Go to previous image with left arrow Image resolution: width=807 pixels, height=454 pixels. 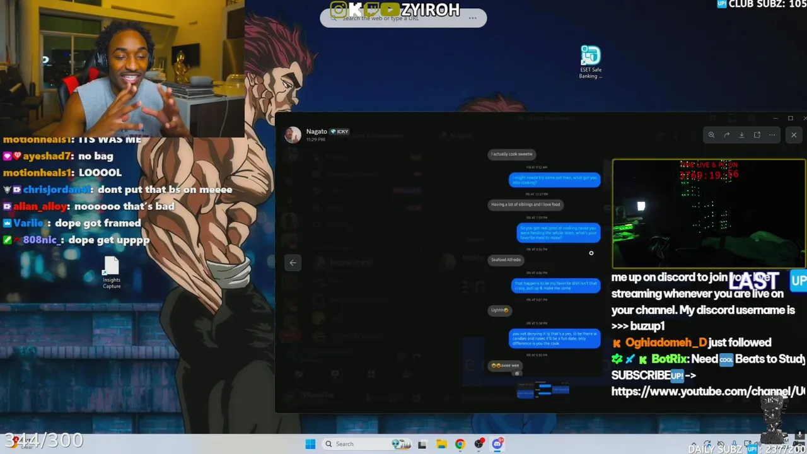[x=293, y=263]
